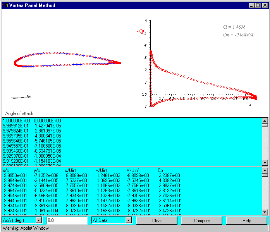Click the y/c column header
This screenshot has width=270, height=232.
(37, 170)
